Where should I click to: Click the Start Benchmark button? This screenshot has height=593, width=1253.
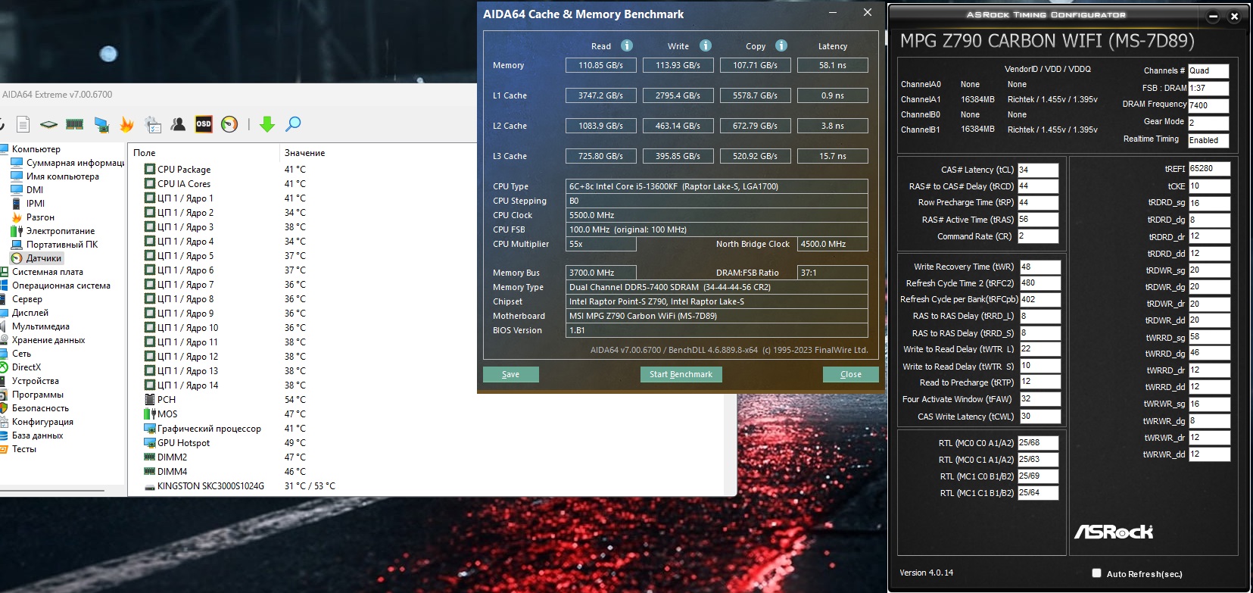tap(681, 374)
